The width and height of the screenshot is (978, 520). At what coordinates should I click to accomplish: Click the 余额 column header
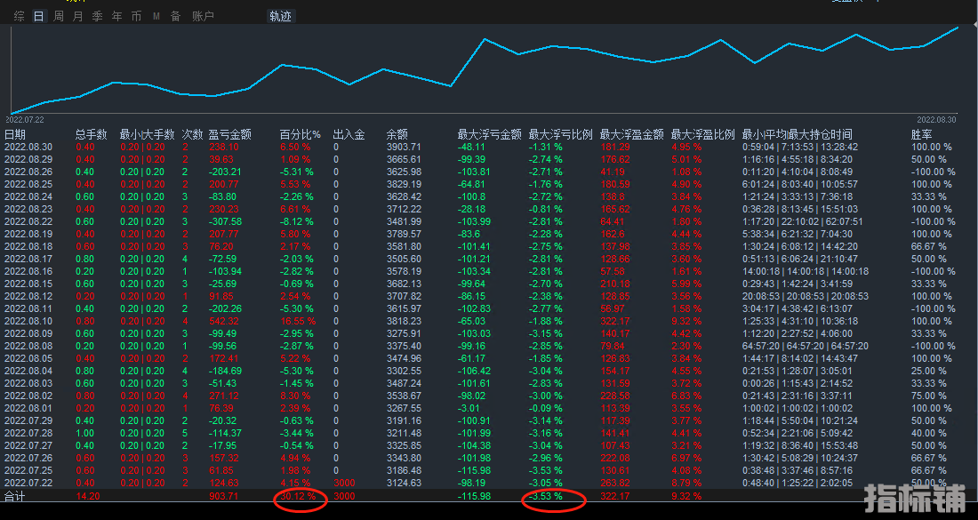tap(397, 135)
